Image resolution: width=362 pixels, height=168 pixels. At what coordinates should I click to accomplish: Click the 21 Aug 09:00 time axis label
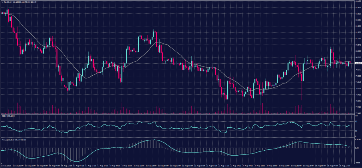[x=151, y=166]
